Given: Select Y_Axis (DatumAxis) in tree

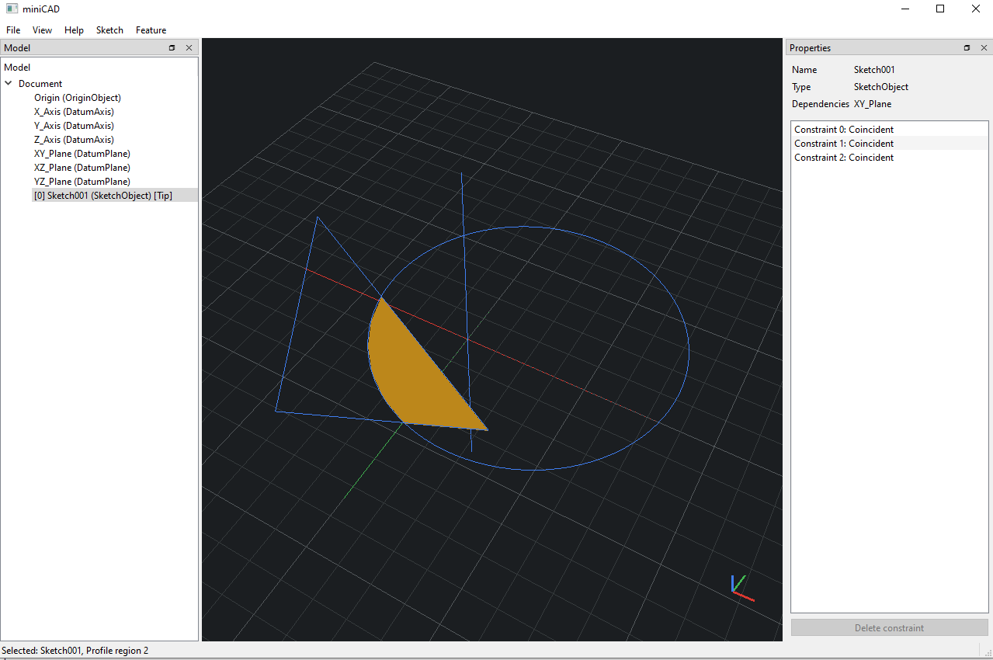Looking at the screenshot, I should (x=74, y=126).
